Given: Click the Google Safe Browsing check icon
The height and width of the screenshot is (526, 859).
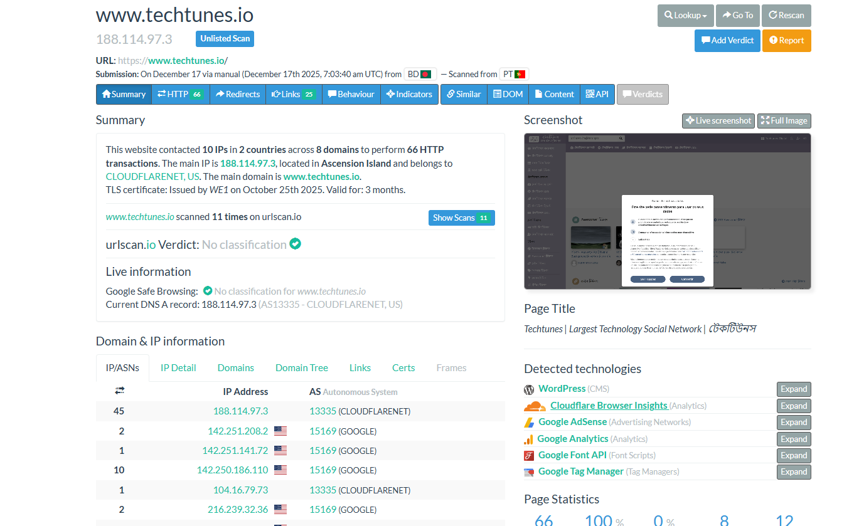Looking at the screenshot, I should 207,290.
